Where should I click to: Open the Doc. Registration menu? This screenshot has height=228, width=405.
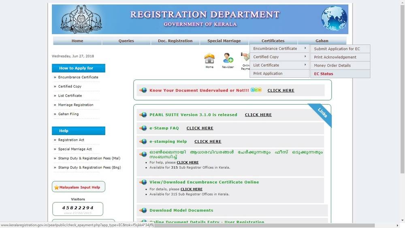click(x=175, y=41)
